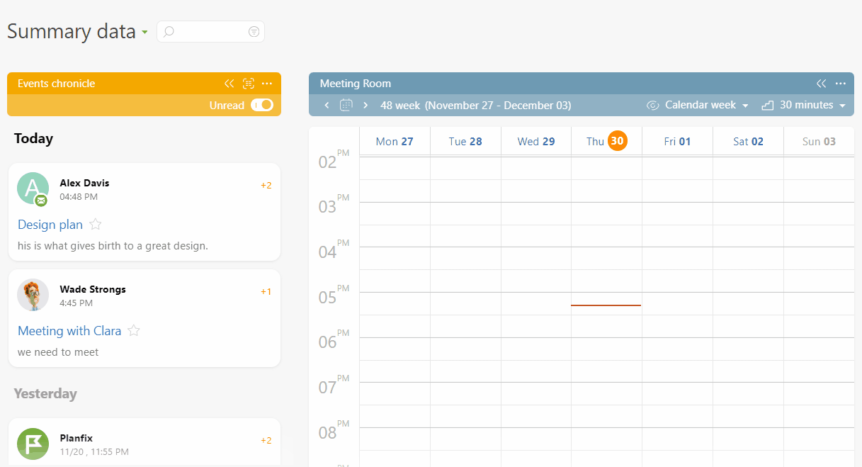862x467 pixels.
Task: Click the Planfix logo avatar
Action: click(33, 444)
